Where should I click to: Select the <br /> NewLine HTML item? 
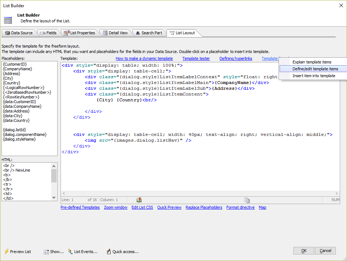click(17, 170)
